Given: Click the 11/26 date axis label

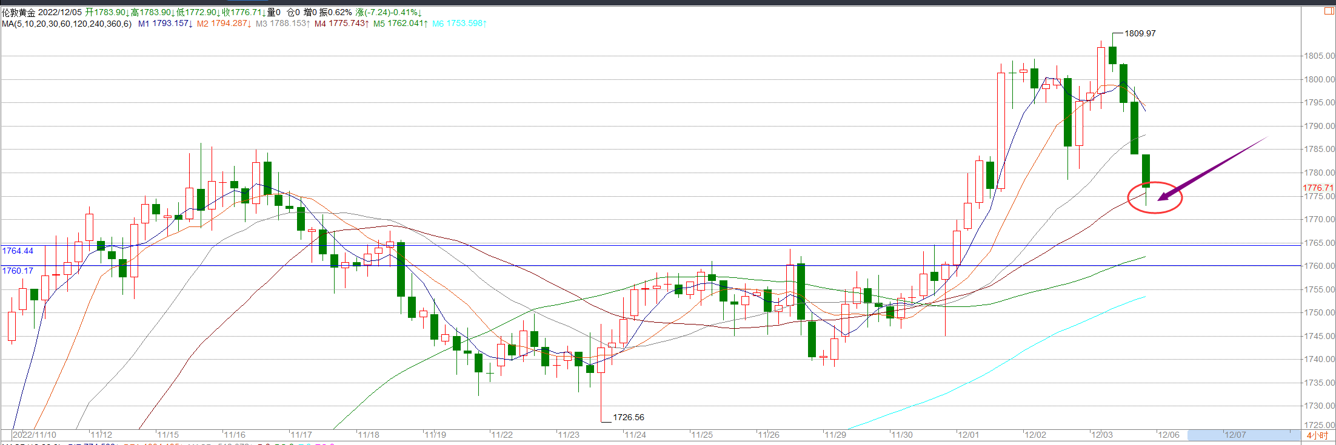Looking at the screenshot, I should (x=769, y=435).
